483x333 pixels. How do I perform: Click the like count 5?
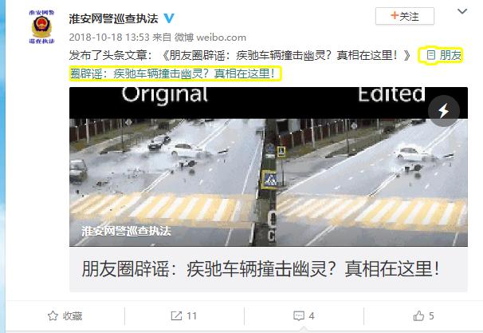[x=431, y=316]
